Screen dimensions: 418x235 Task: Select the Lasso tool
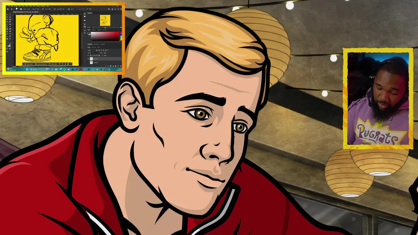7,17
